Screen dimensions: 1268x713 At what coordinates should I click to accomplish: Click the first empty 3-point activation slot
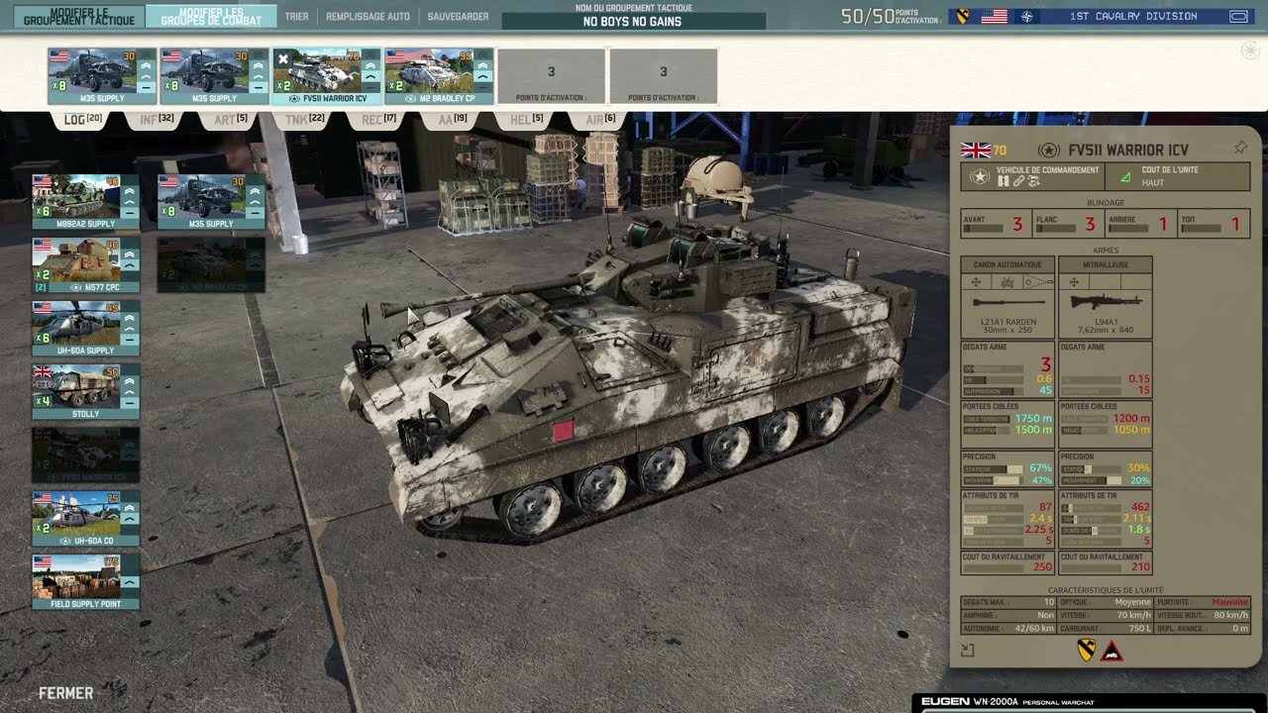tap(551, 76)
